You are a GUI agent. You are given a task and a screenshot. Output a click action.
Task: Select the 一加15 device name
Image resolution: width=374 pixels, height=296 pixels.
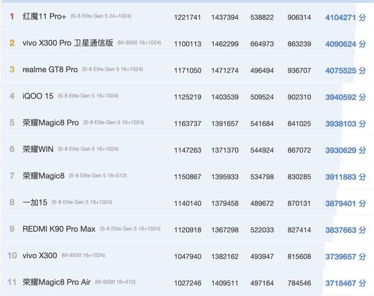tap(35, 203)
